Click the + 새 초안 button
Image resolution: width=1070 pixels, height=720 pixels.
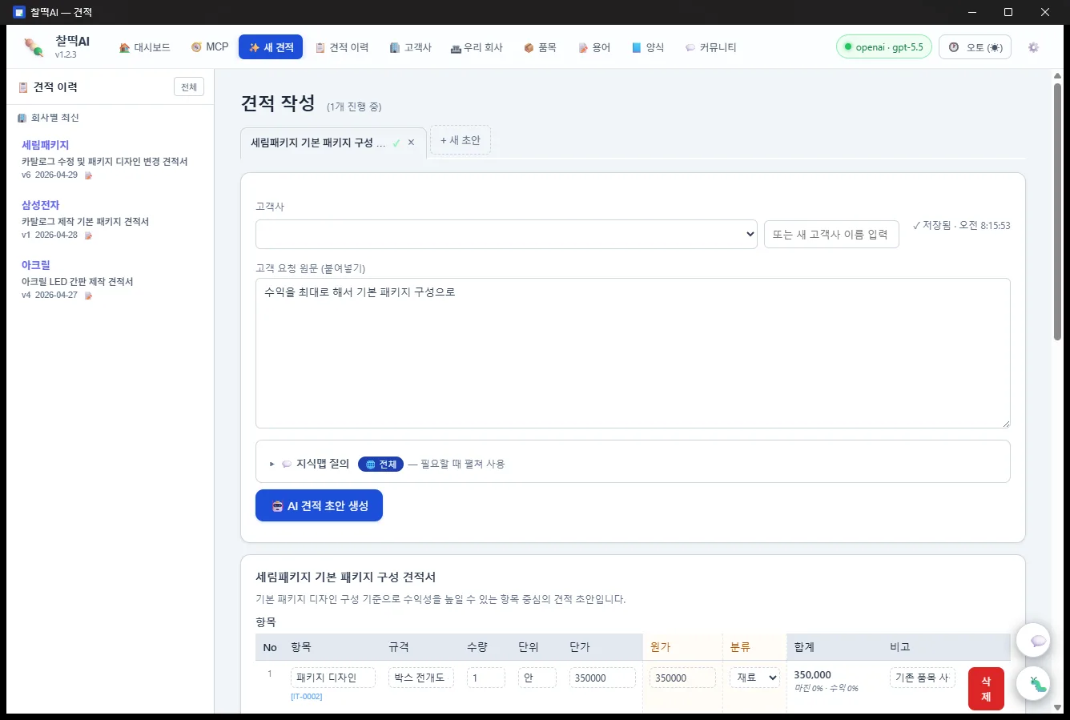[x=461, y=140]
